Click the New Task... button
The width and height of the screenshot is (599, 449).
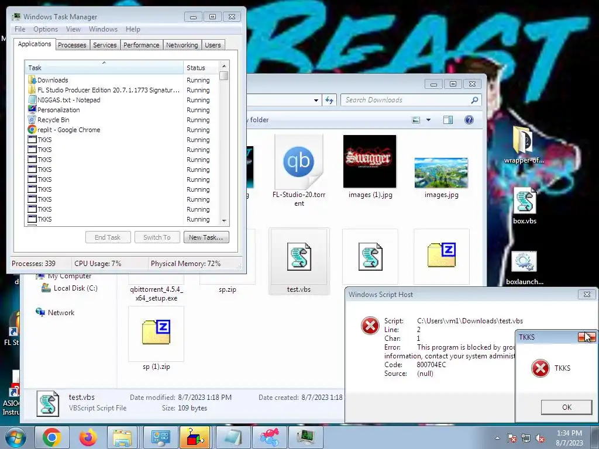pos(206,237)
